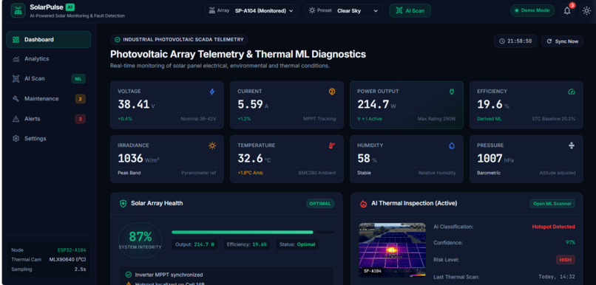Click the Maintenance wrench icon

tap(16, 99)
